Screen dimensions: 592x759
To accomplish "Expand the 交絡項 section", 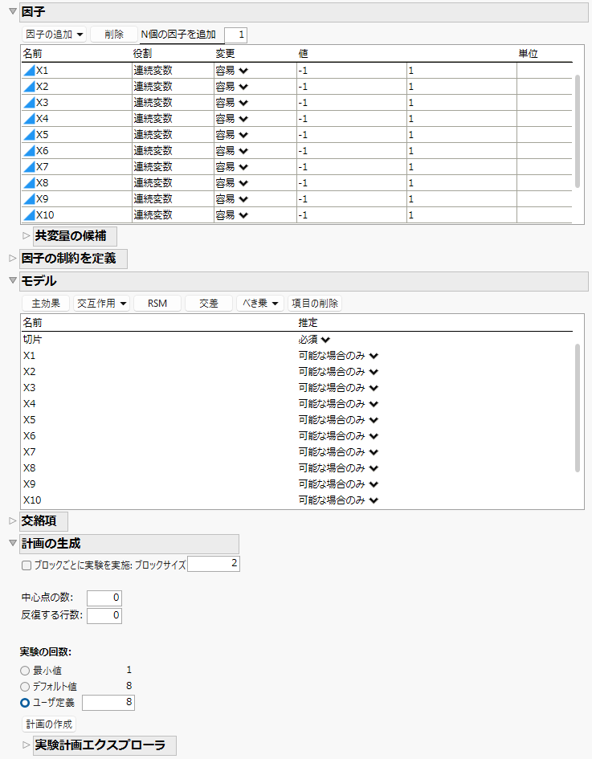I will coord(13,520).
